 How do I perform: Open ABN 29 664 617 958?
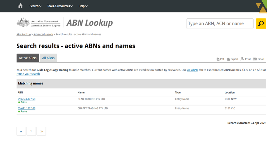coord(27,99)
